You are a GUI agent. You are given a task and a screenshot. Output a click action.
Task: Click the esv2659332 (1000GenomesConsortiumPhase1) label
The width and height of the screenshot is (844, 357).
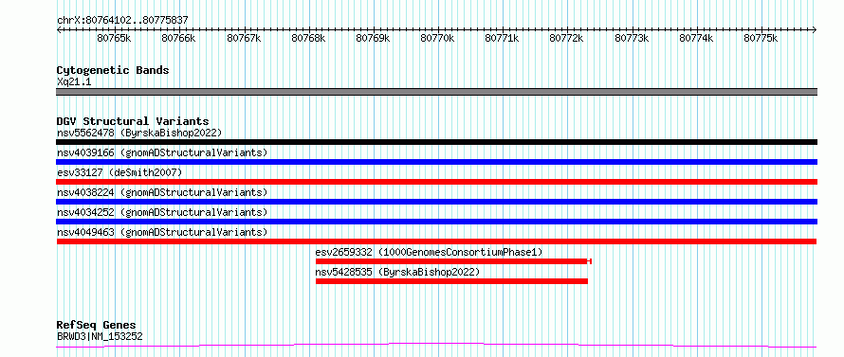coord(429,252)
